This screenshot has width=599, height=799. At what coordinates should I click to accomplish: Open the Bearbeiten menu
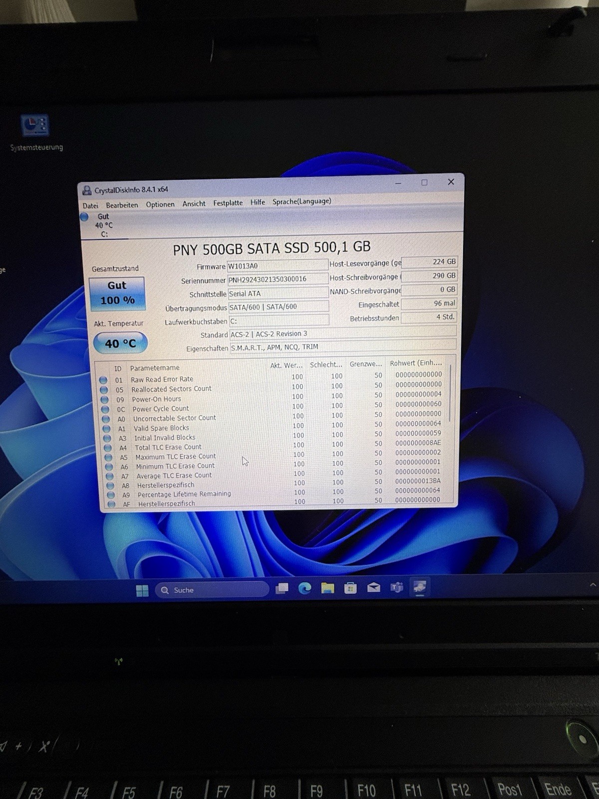pos(122,205)
